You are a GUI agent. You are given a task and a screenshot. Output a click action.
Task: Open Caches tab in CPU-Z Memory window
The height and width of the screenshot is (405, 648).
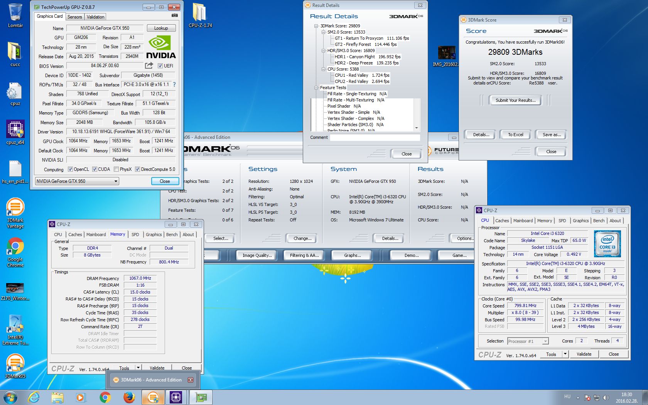75,235
